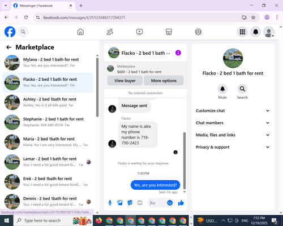Open the Facebook search magnifier
Image resolution: width=283 pixels, height=226 pixels.
click(x=23, y=32)
